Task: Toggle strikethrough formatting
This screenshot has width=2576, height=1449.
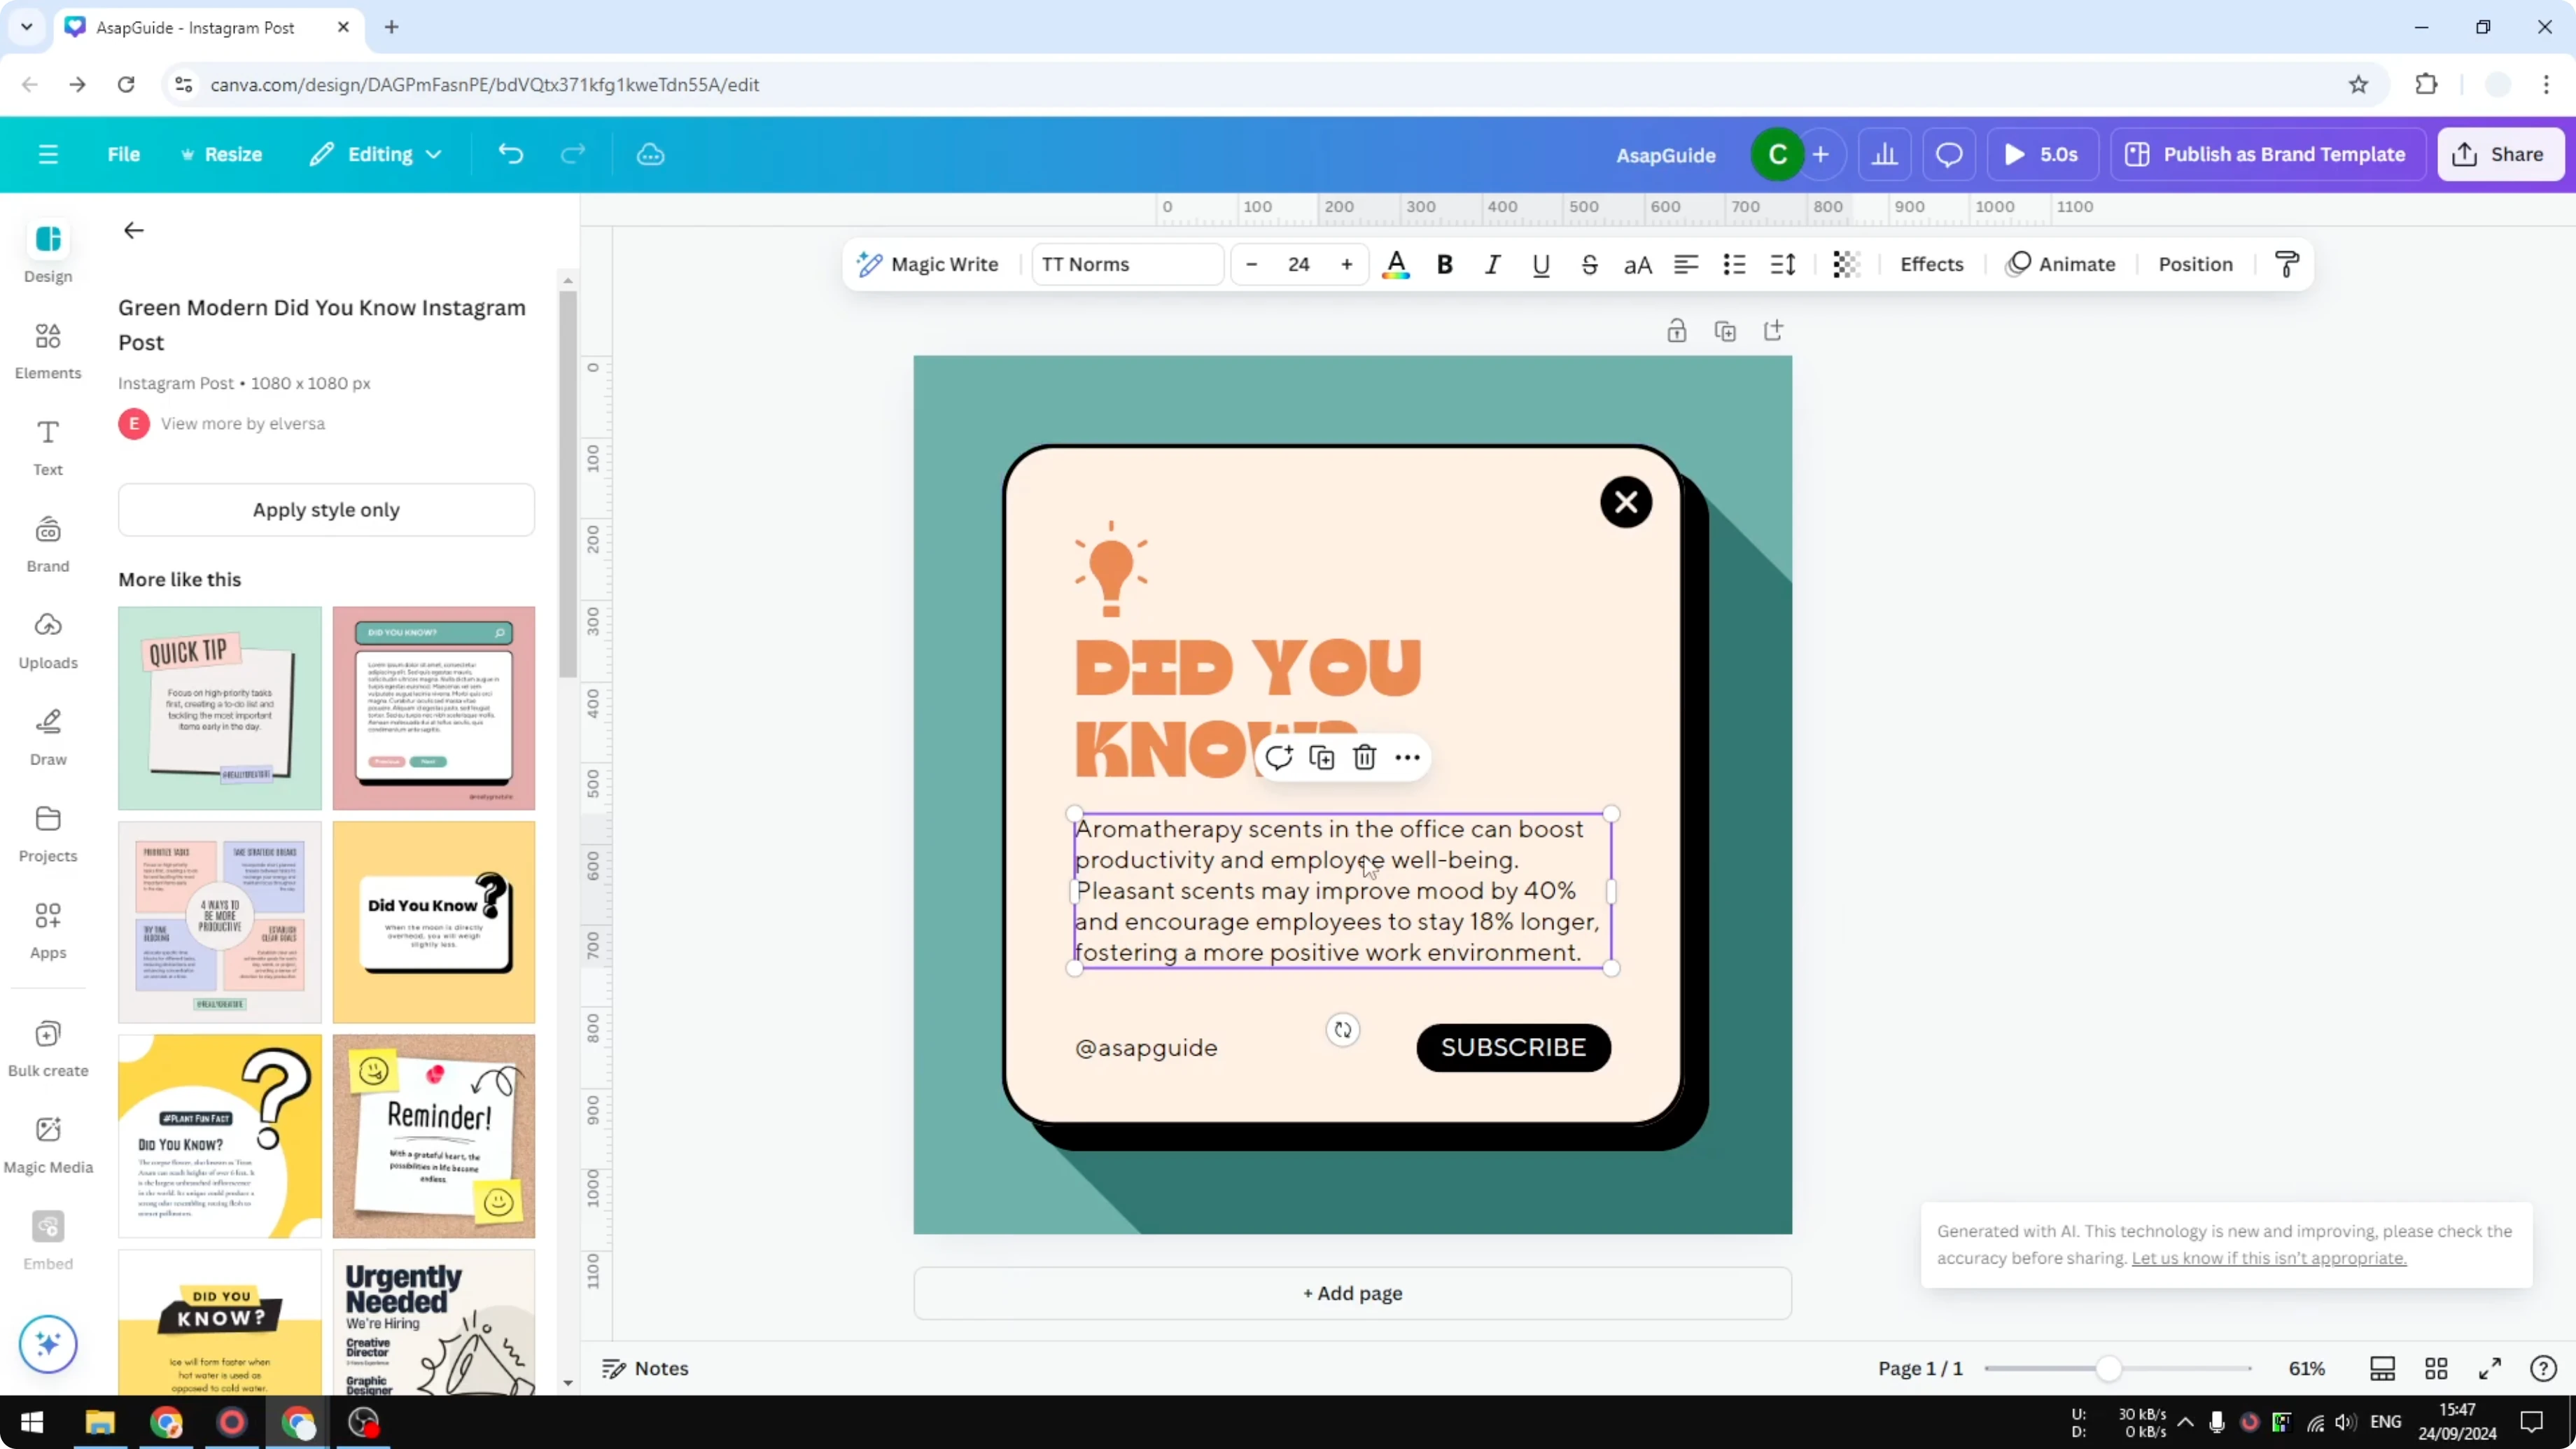Action: coord(1589,264)
